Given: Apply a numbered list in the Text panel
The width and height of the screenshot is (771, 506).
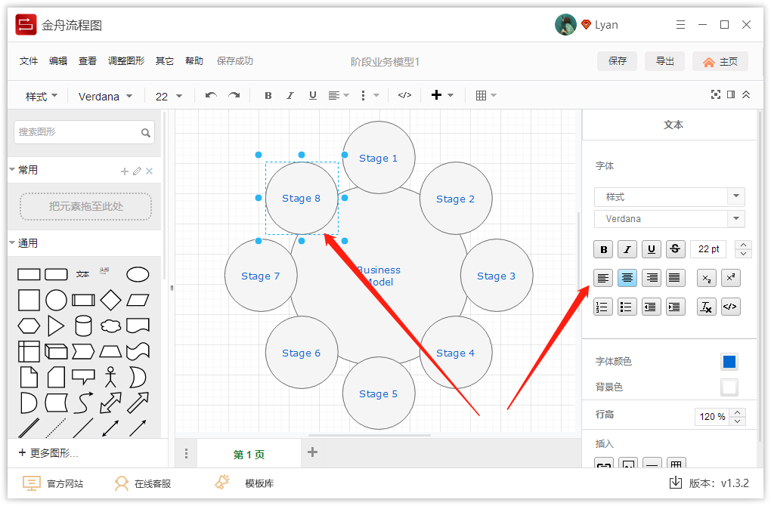Looking at the screenshot, I should point(602,307).
